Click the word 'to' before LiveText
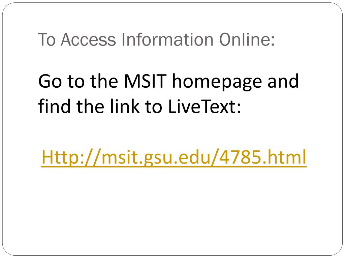Viewport: 345px width, 259px height. pyautogui.click(x=154, y=107)
